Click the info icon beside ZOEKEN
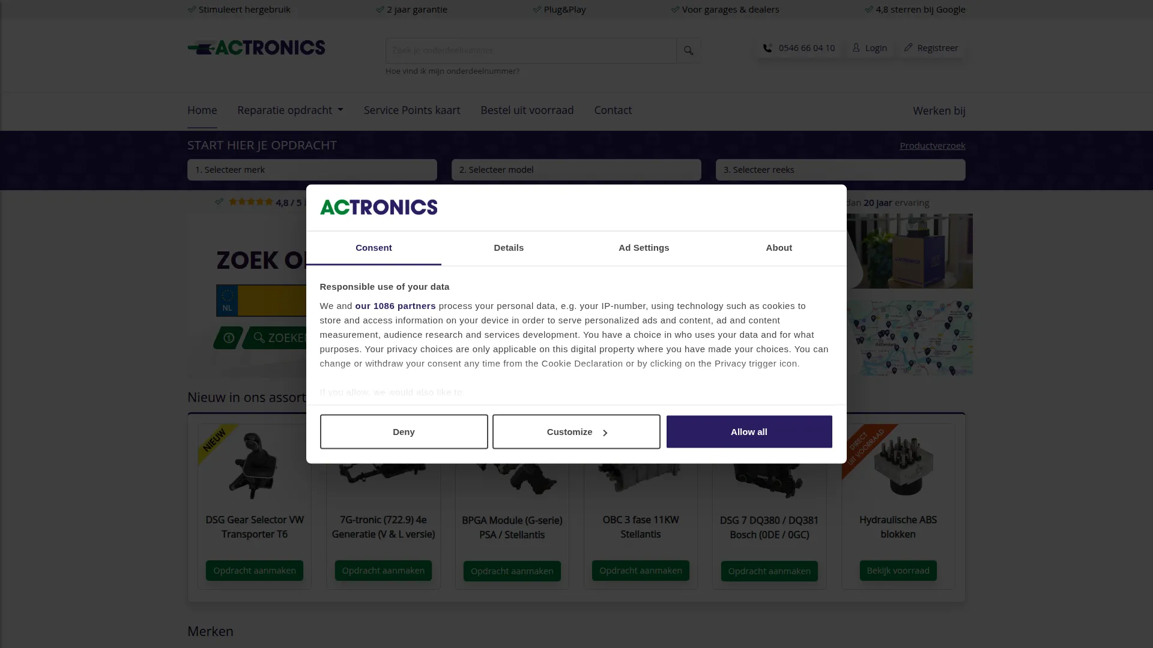Image resolution: width=1153 pixels, height=648 pixels. [x=228, y=338]
